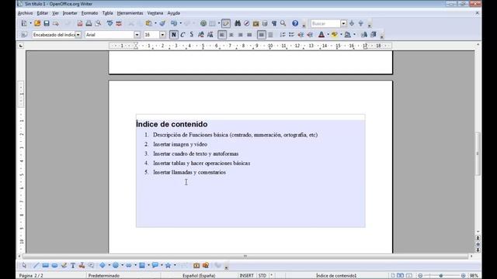Open OpenOffice Help

coord(295,23)
